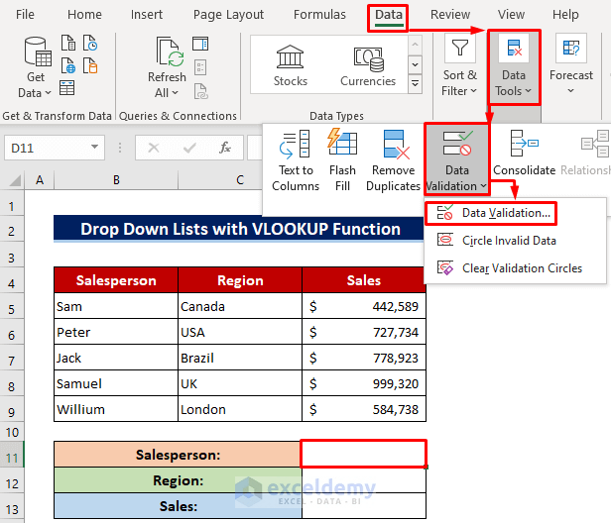Click the Data Validation ribbon icon

tap(457, 144)
